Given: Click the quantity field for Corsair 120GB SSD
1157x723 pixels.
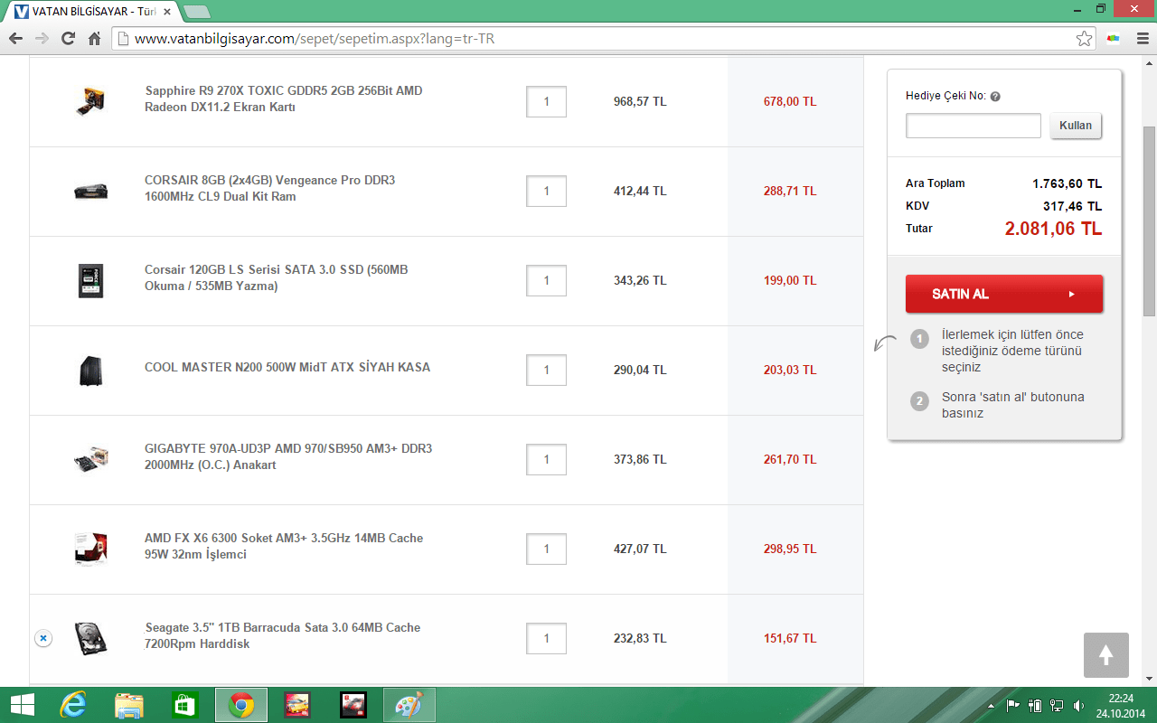Looking at the screenshot, I should click(547, 281).
